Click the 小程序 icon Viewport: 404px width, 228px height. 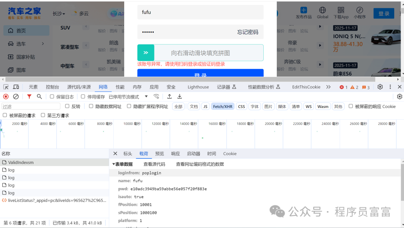[x=359, y=10]
